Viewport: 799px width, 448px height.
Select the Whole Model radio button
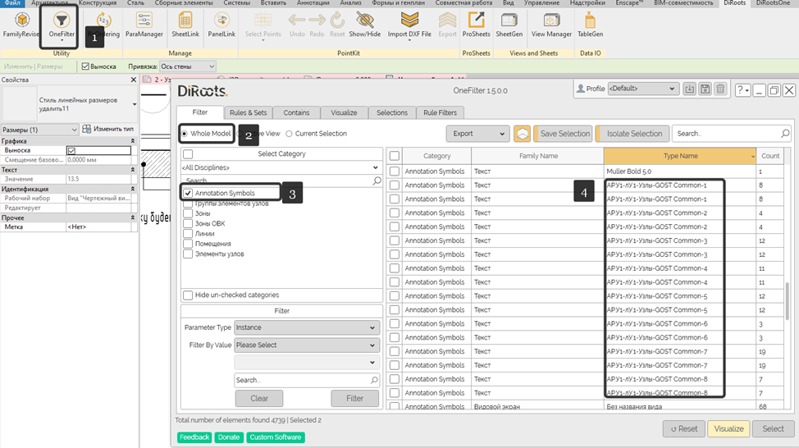point(185,134)
